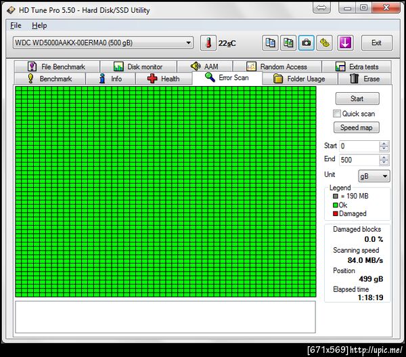Click the 0.0 % damaged blocks value

tap(374, 239)
